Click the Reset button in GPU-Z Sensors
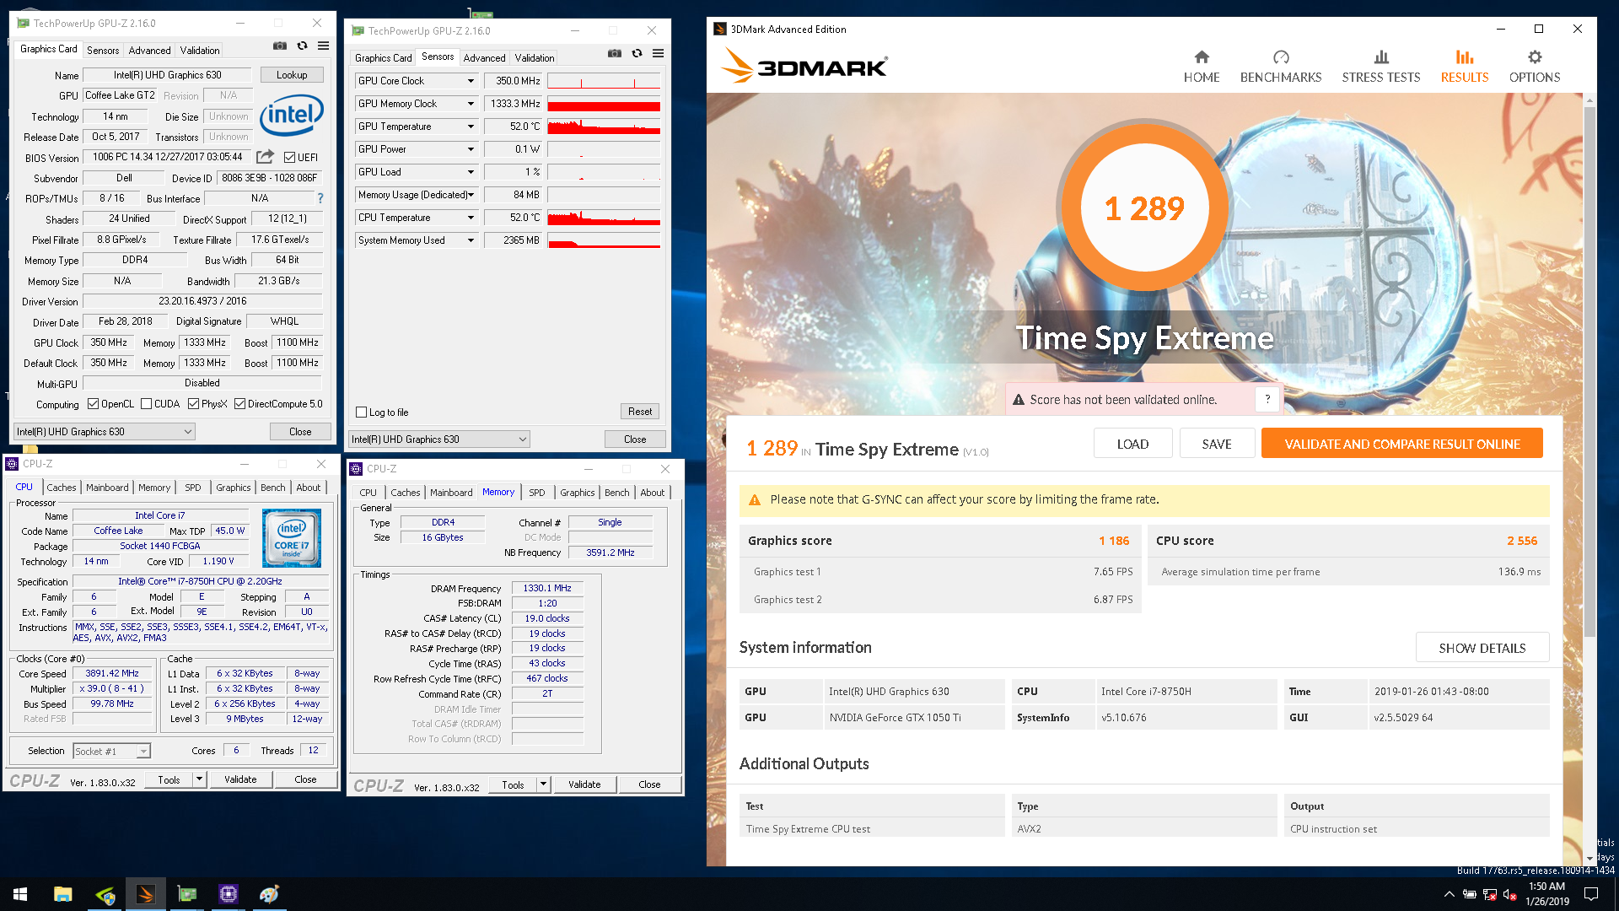The width and height of the screenshot is (1619, 911). pyautogui.click(x=640, y=412)
